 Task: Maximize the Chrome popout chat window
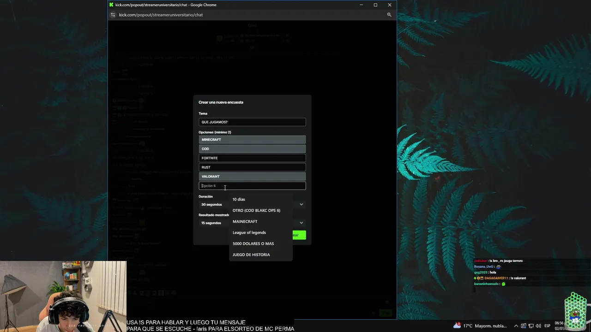pyautogui.click(x=375, y=5)
